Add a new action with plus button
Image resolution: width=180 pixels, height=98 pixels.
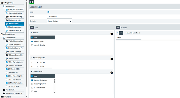[x=118, y=27]
